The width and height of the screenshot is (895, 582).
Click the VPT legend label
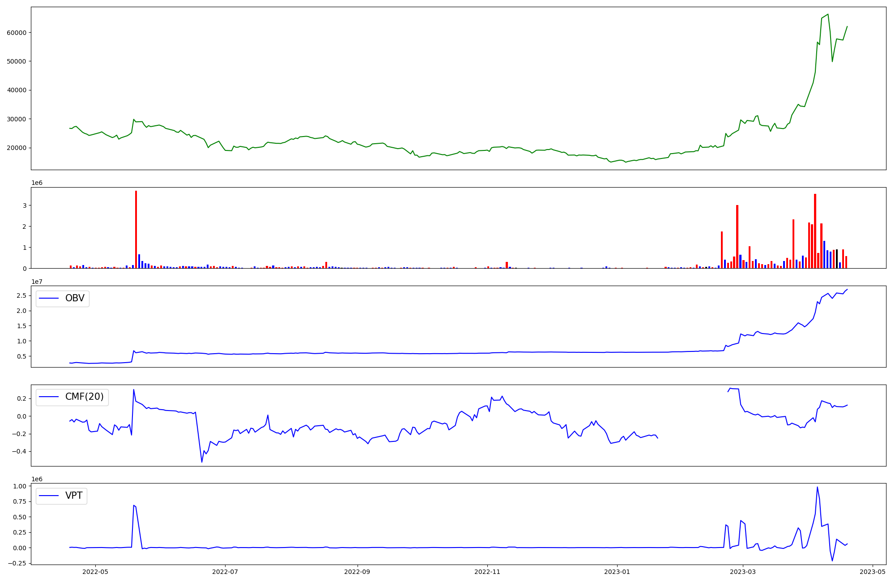click(x=74, y=496)
